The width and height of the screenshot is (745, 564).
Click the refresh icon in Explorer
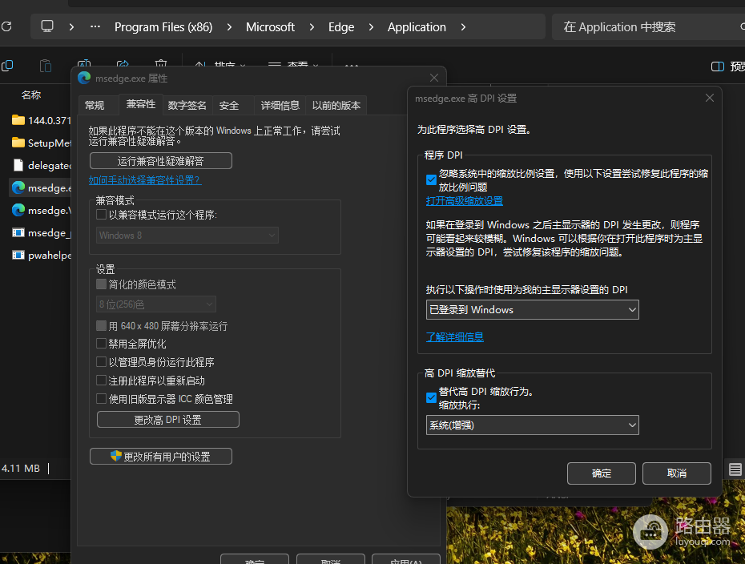[x=6, y=26]
